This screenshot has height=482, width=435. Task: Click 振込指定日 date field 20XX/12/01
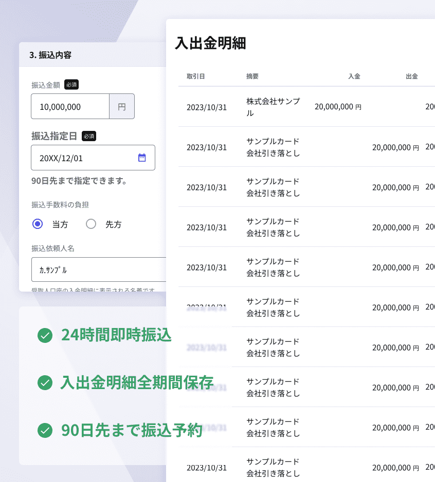tap(93, 158)
